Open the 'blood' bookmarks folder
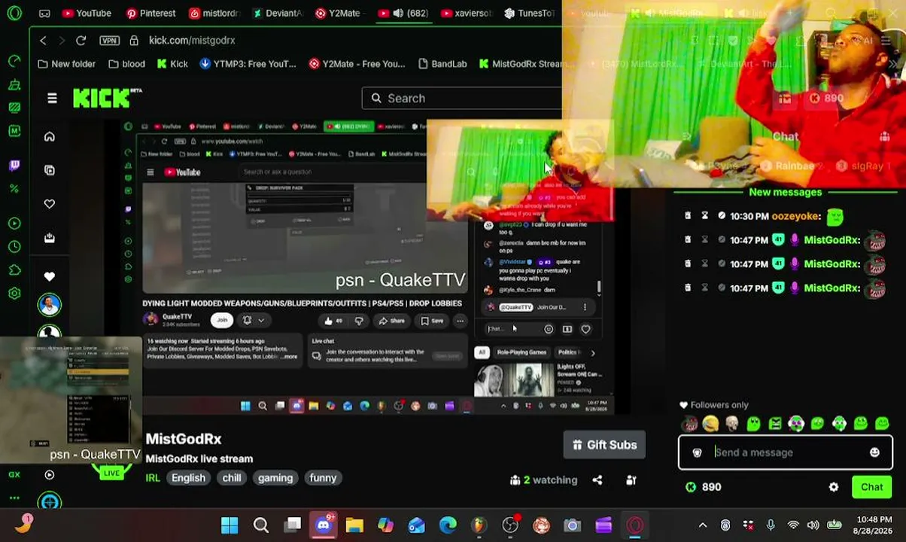The height and width of the screenshot is (542, 906). point(126,64)
